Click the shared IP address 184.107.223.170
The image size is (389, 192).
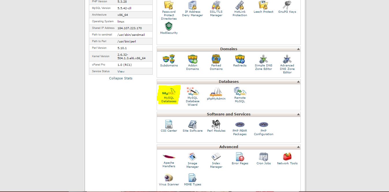coord(130,28)
